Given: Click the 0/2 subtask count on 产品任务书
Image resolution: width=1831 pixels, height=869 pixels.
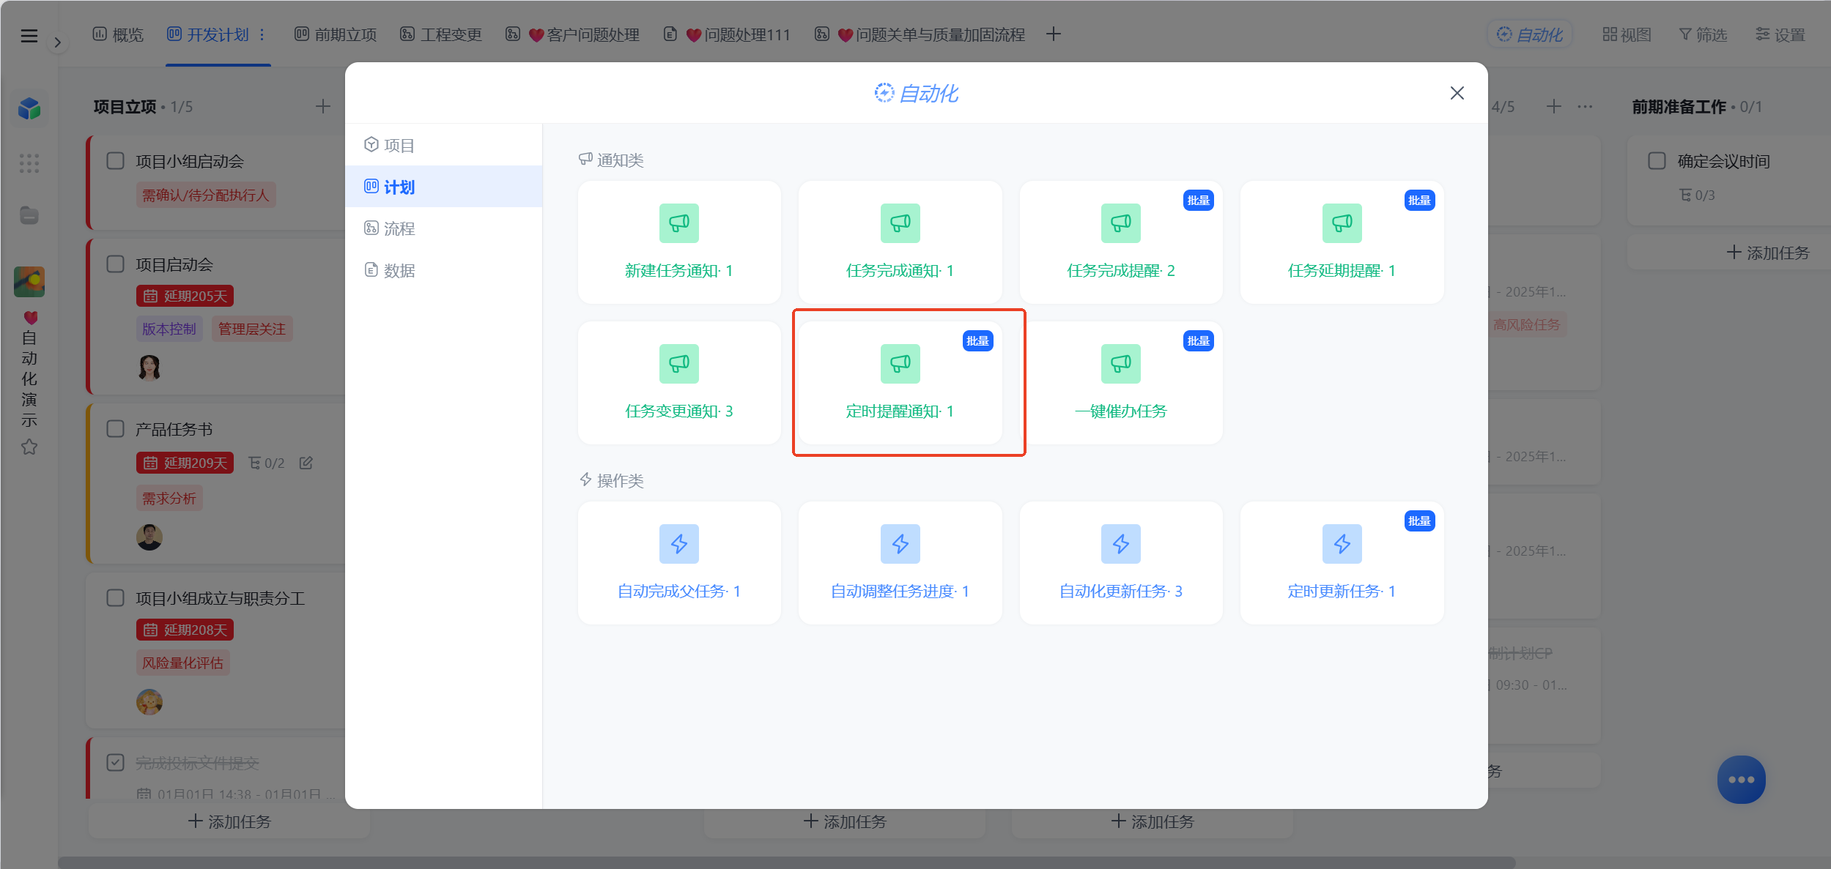Looking at the screenshot, I should [267, 463].
